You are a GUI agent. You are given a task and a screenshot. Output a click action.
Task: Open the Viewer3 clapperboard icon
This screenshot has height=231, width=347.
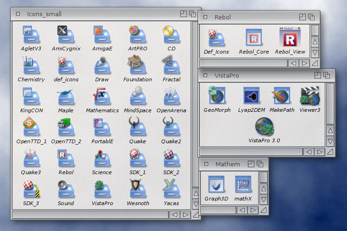tap(310, 95)
